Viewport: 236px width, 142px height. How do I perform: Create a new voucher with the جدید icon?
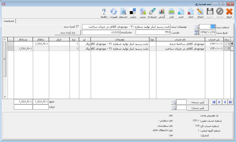[181, 13]
